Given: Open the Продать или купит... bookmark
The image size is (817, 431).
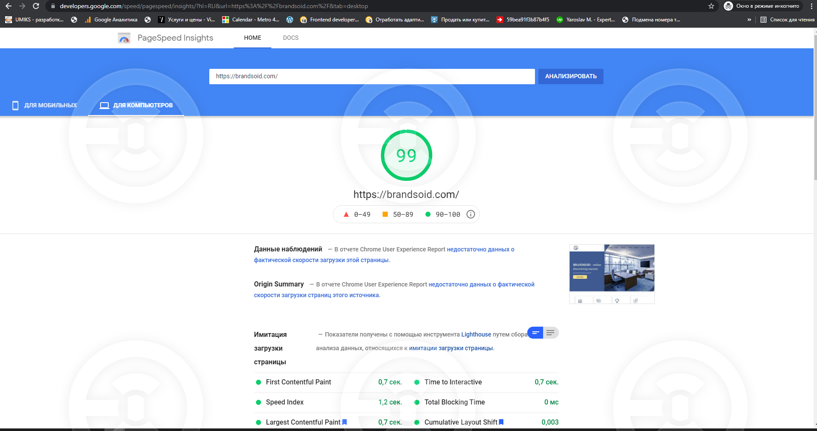Looking at the screenshot, I should pos(460,20).
